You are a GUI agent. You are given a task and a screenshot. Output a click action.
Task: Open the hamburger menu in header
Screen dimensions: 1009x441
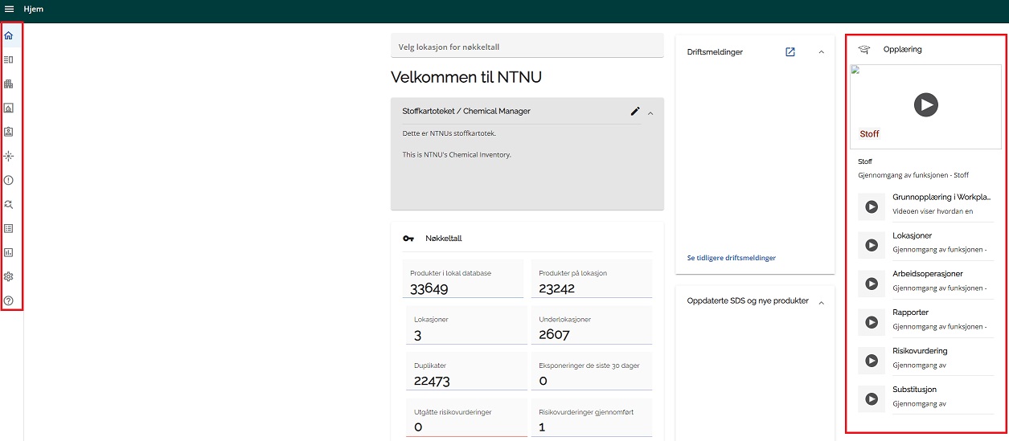point(10,9)
